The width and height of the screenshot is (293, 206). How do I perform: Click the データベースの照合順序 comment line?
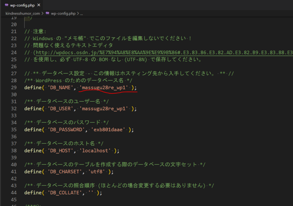pyautogui.click(x=119, y=186)
